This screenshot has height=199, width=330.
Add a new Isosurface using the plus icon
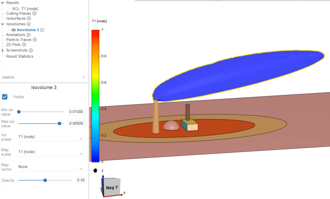[x=29, y=18]
